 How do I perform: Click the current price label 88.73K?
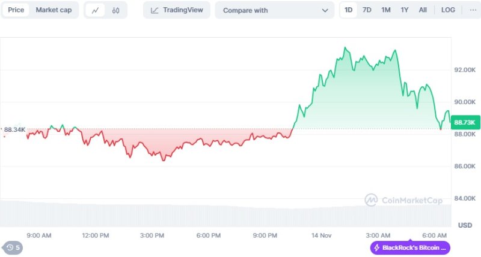click(465, 122)
